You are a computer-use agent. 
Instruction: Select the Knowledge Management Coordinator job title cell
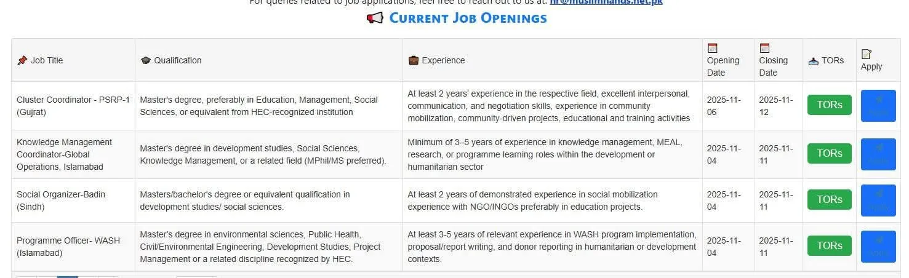pyautogui.click(x=64, y=154)
